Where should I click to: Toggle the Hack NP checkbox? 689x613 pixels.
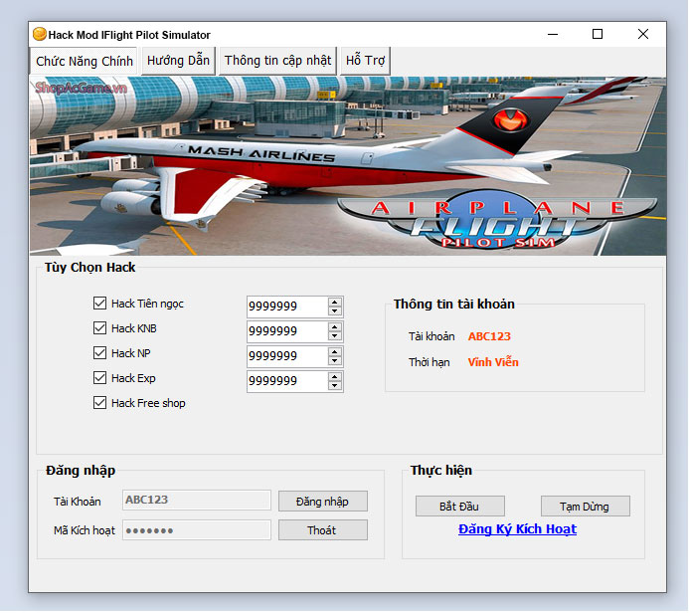click(x=99, y=352)
